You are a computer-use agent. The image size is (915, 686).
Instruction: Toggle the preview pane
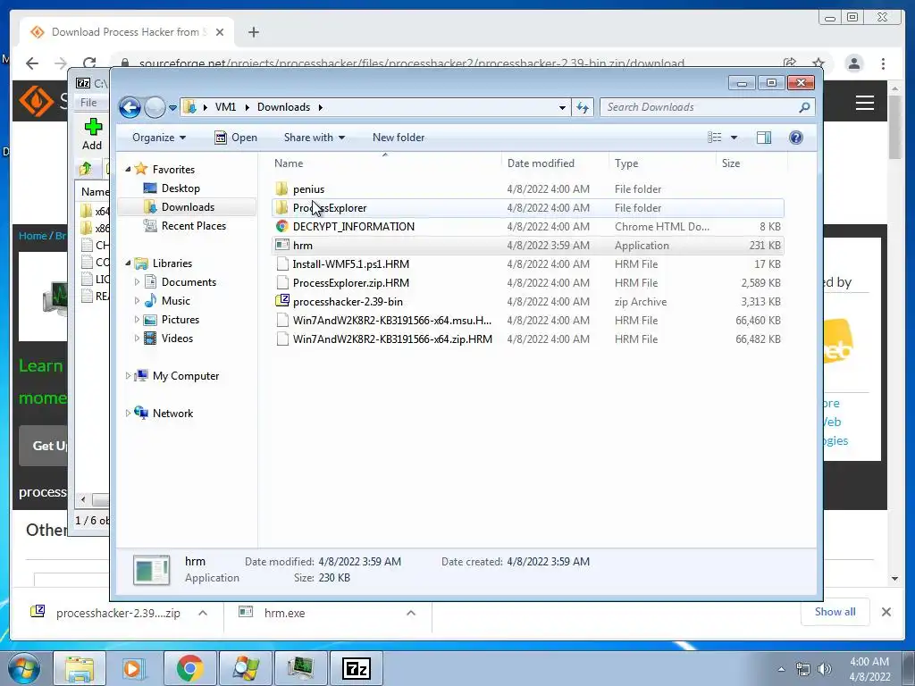[764, 138]
